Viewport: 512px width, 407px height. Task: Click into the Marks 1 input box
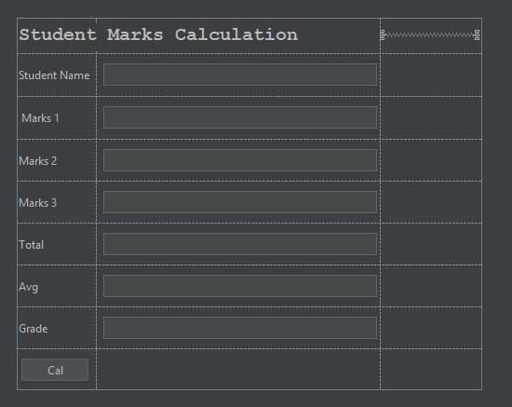coord(240,117)
